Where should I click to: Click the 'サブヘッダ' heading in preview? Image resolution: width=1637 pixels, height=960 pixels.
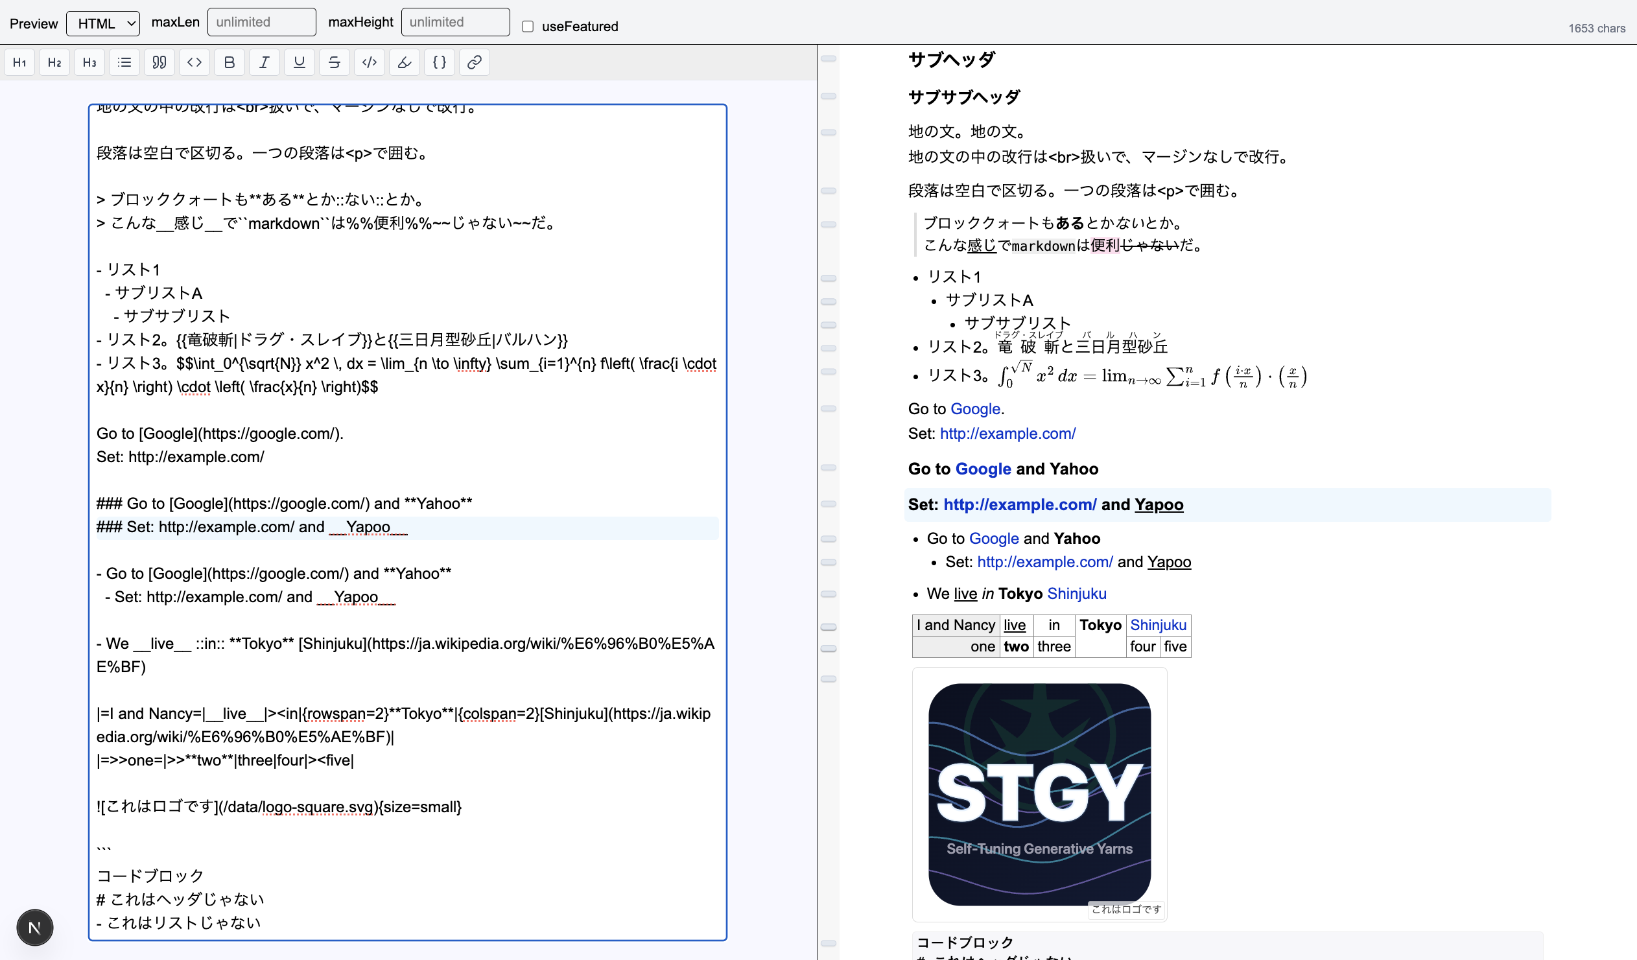[951, 60]
